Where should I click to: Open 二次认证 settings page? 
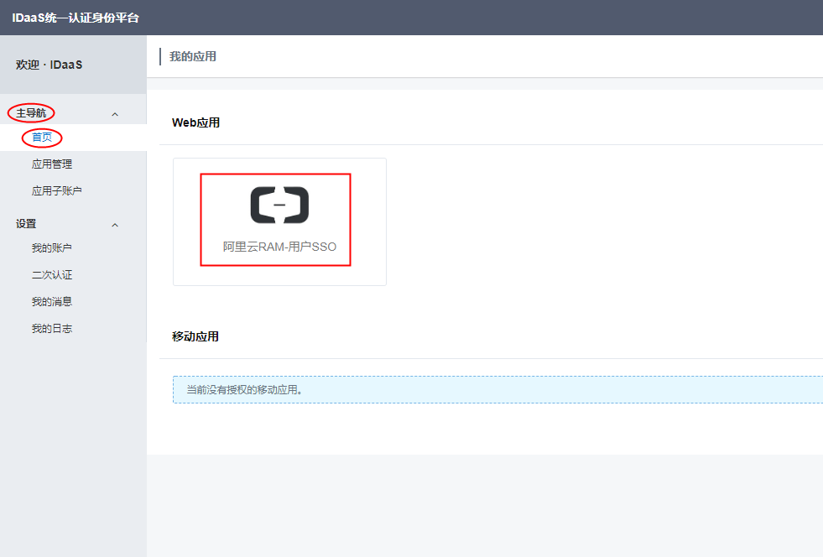click(x=52, y=275)
